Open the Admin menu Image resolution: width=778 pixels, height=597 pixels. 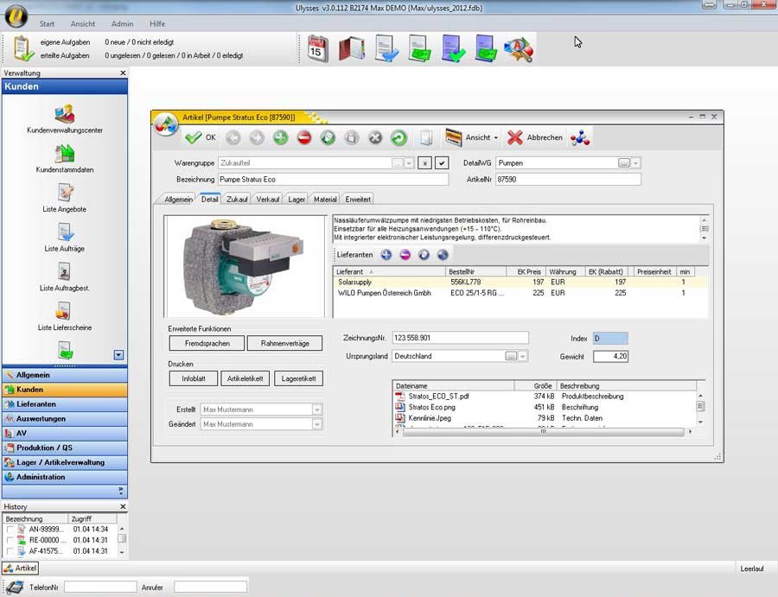122,24
